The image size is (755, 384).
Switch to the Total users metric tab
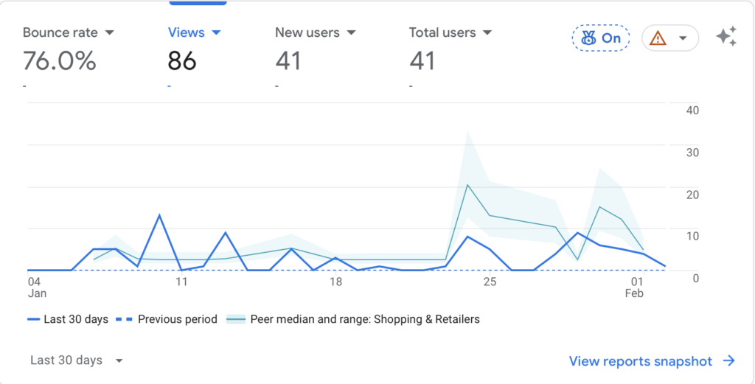tap(442, 32)
